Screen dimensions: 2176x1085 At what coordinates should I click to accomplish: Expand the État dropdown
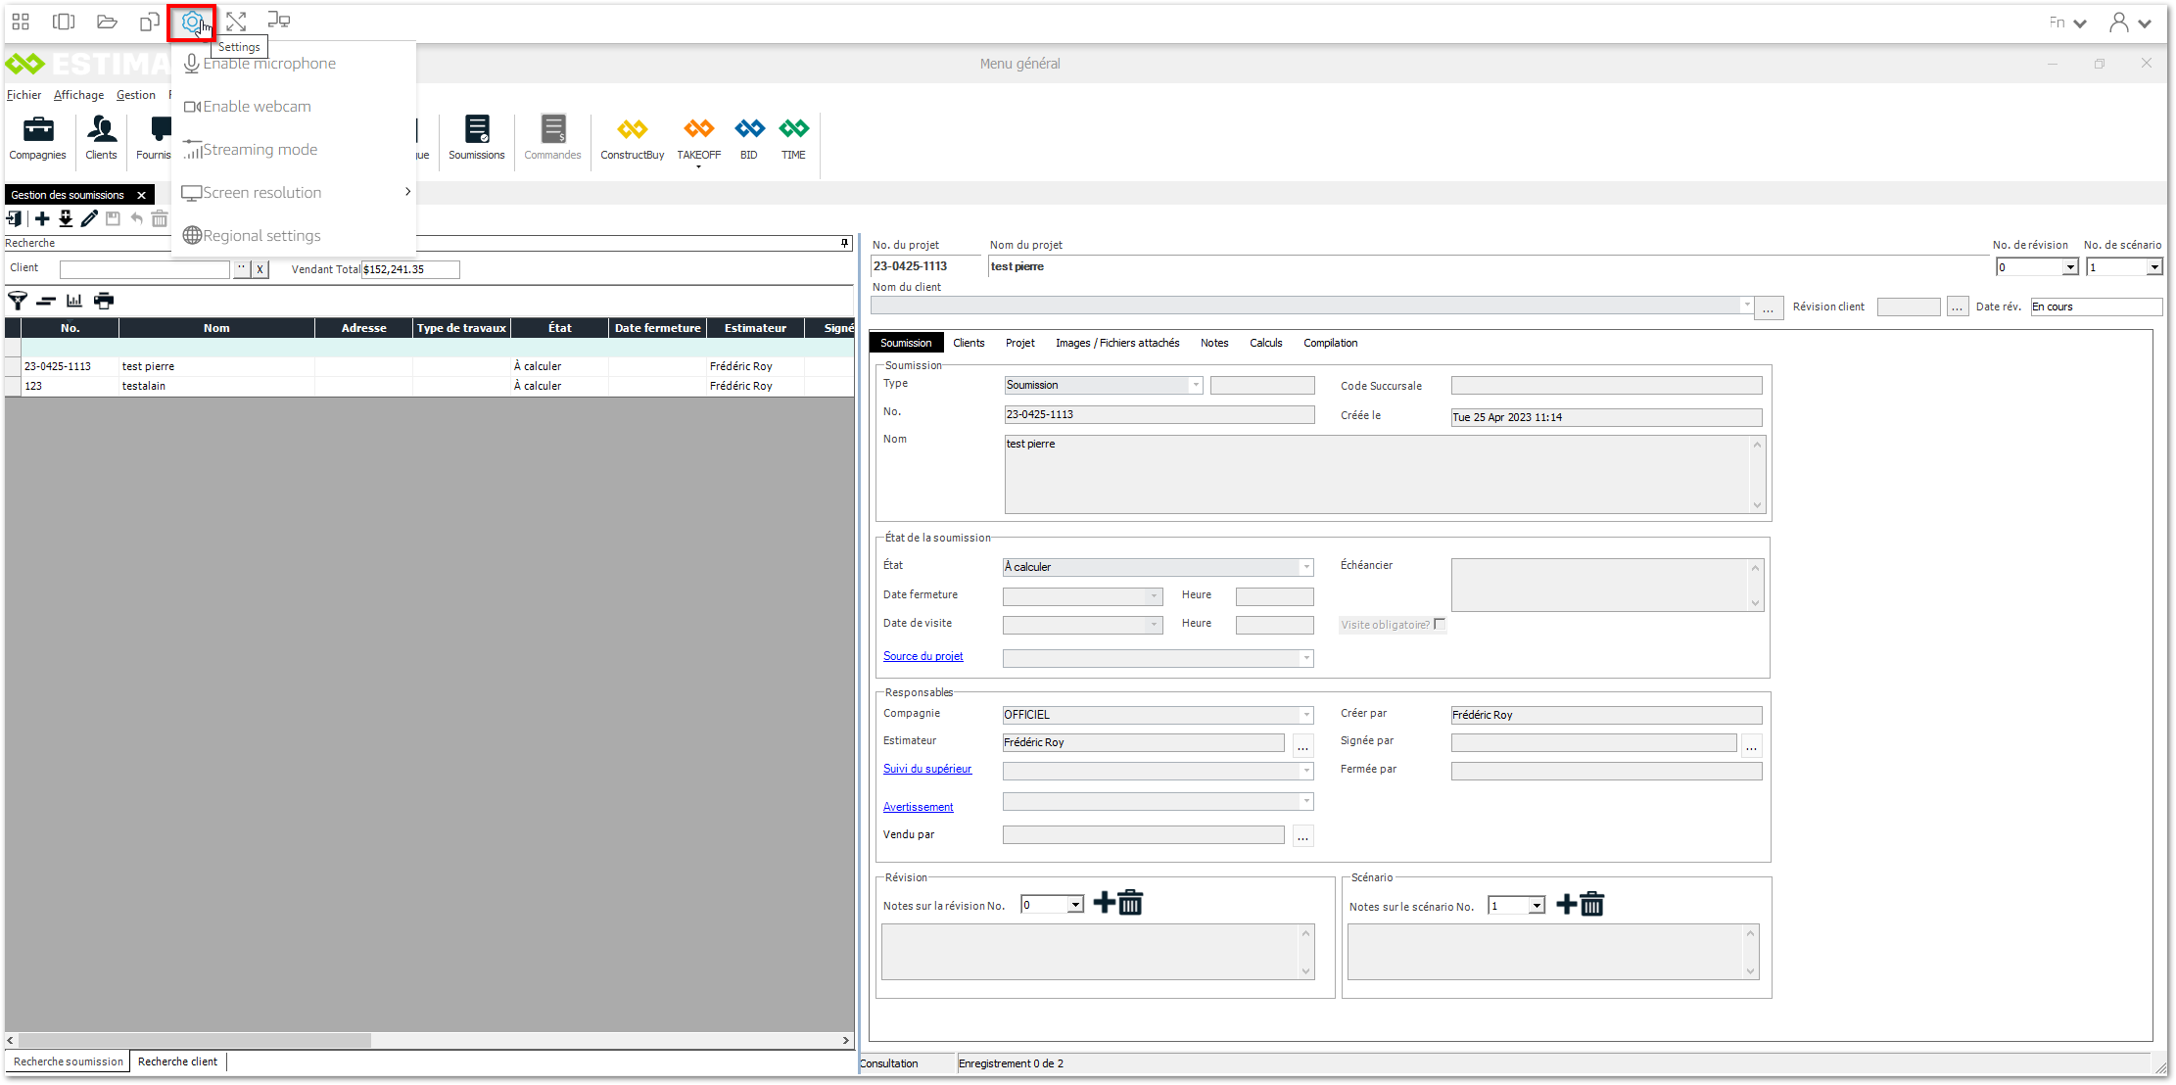click(x=1305, y=568)
